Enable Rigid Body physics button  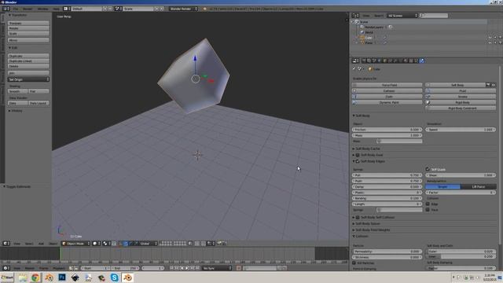coord(461,102)
